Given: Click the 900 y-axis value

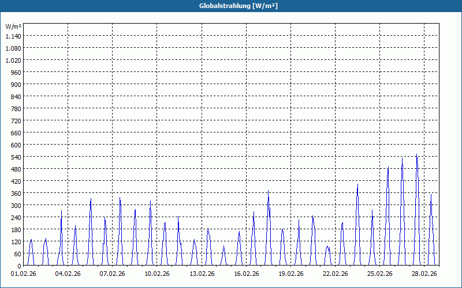Looking at the screenshot, I should [x=16, y=85].
